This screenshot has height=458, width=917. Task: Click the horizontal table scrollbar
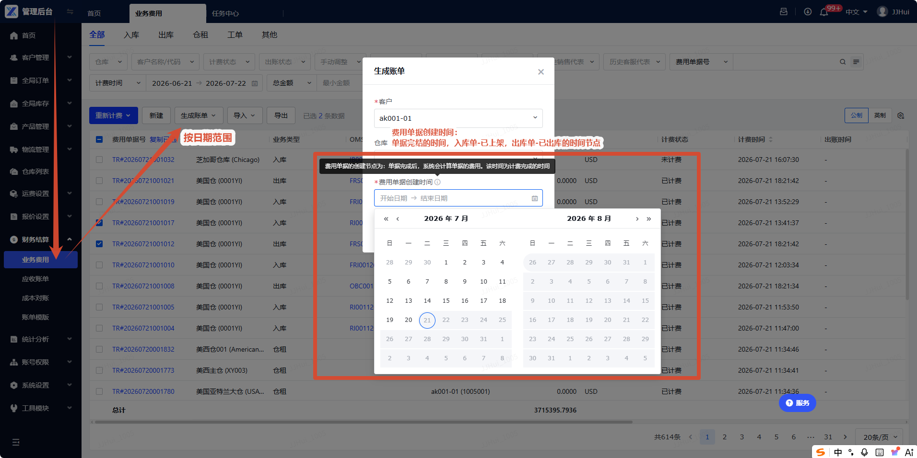[x=364, y=422]
